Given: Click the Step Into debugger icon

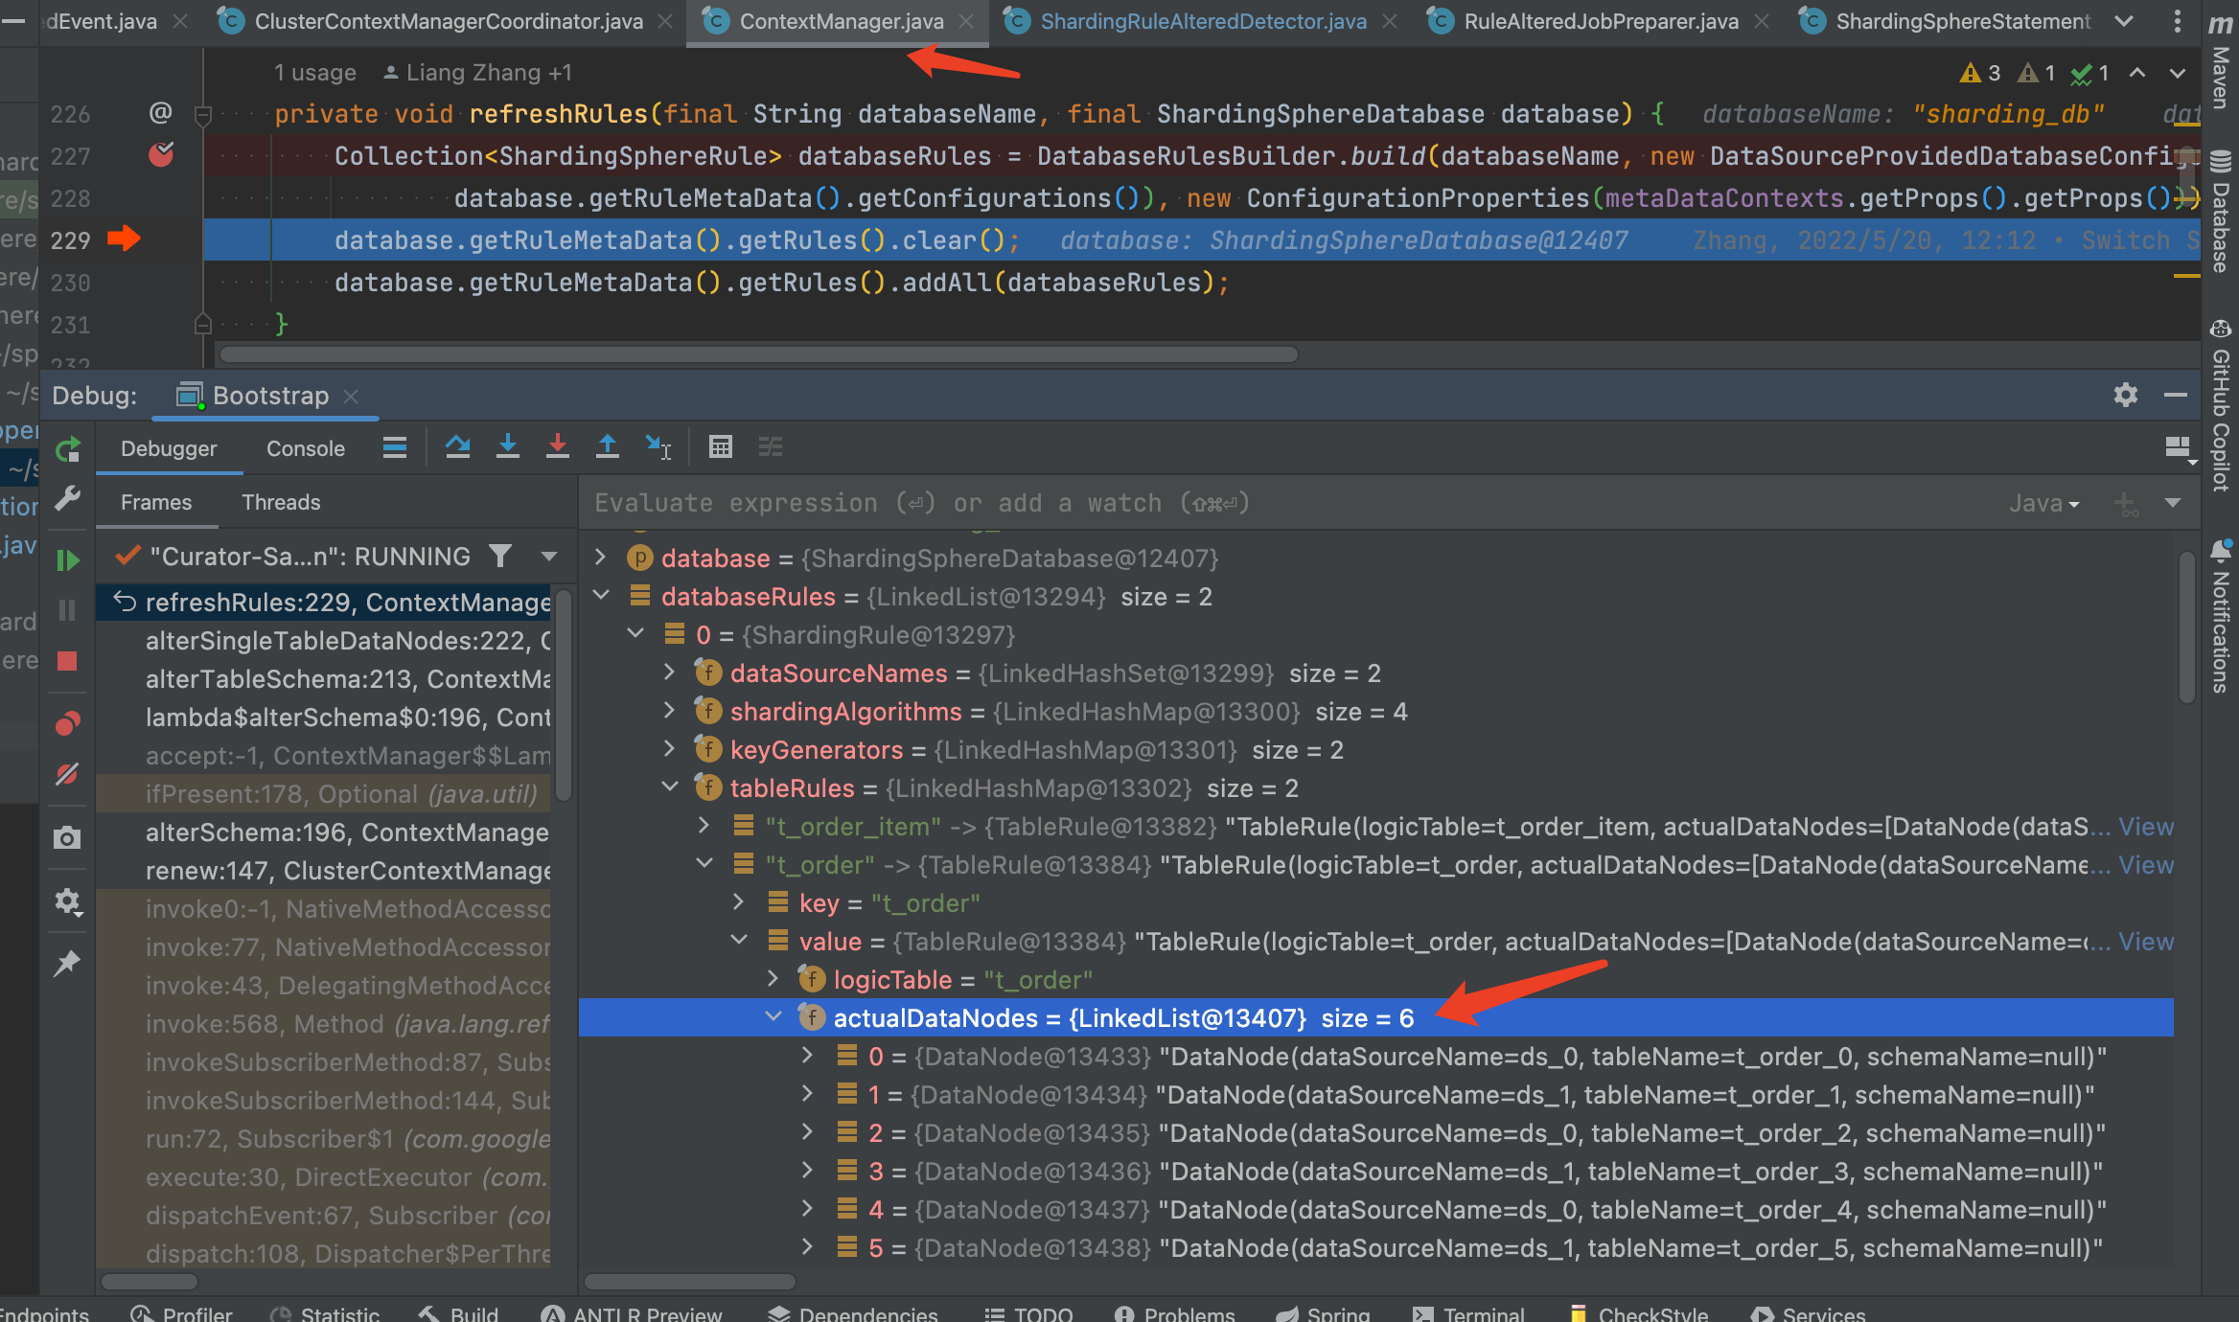Looking at the screenshot, I should [508, 446].
